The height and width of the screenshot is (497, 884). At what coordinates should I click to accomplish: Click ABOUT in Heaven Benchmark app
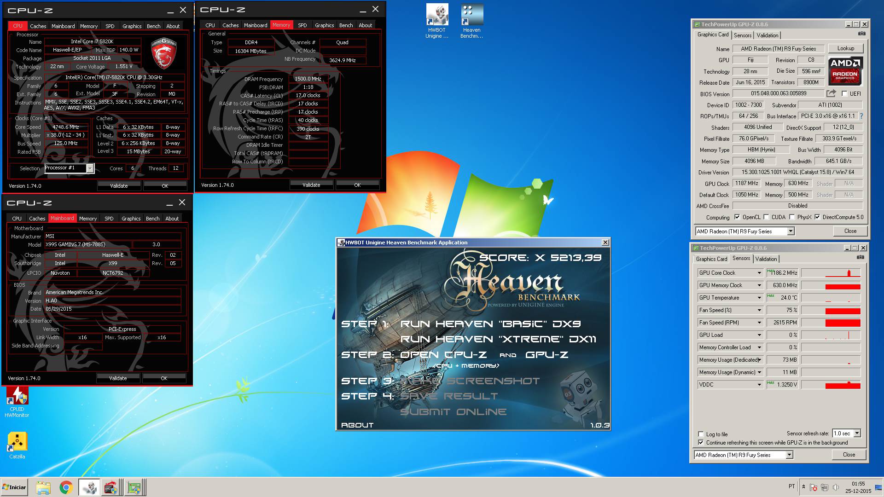click(357, 425)
